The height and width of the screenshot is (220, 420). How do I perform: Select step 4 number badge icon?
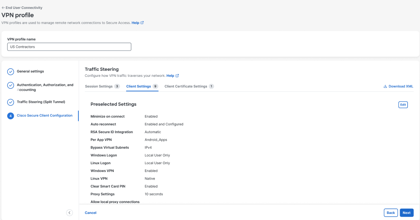click(11, 116)
